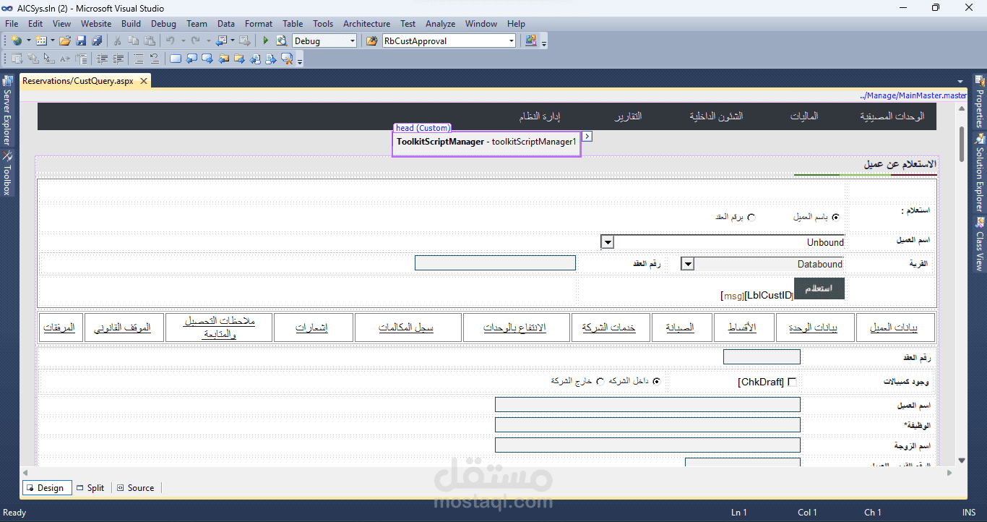Check the ChkDraft checkbox
Image resolution: width=987 pixels, height=522 pixels.
[x=792, y=382]
